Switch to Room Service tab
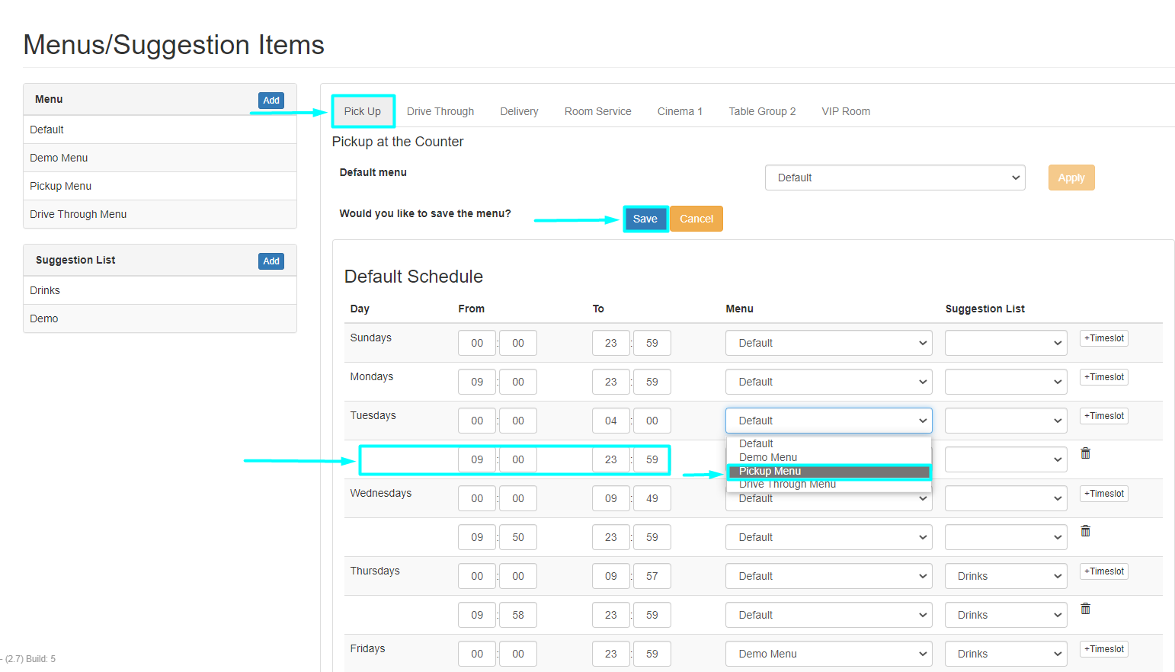The width and height of the screenshot is (1175, 672). pyautogui.click(x=598, y=111)
